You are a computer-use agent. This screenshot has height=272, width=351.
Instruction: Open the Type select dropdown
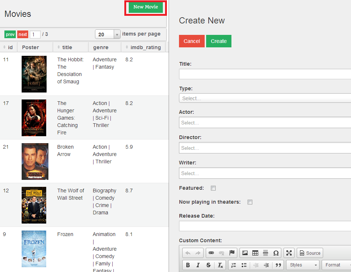coord(265,98)
